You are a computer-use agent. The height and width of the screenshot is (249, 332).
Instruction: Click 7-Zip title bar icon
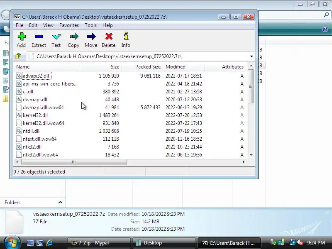pos(17,17)
